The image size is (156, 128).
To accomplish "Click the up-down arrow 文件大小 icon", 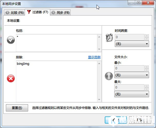I will coord(109,76).
